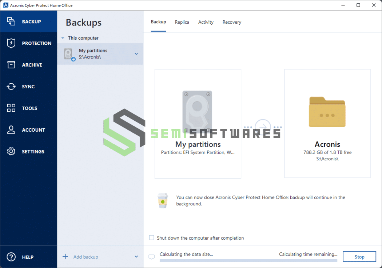
Task: Click 'Calculating time remaining...' status text
Action: (x=308, y=254)
